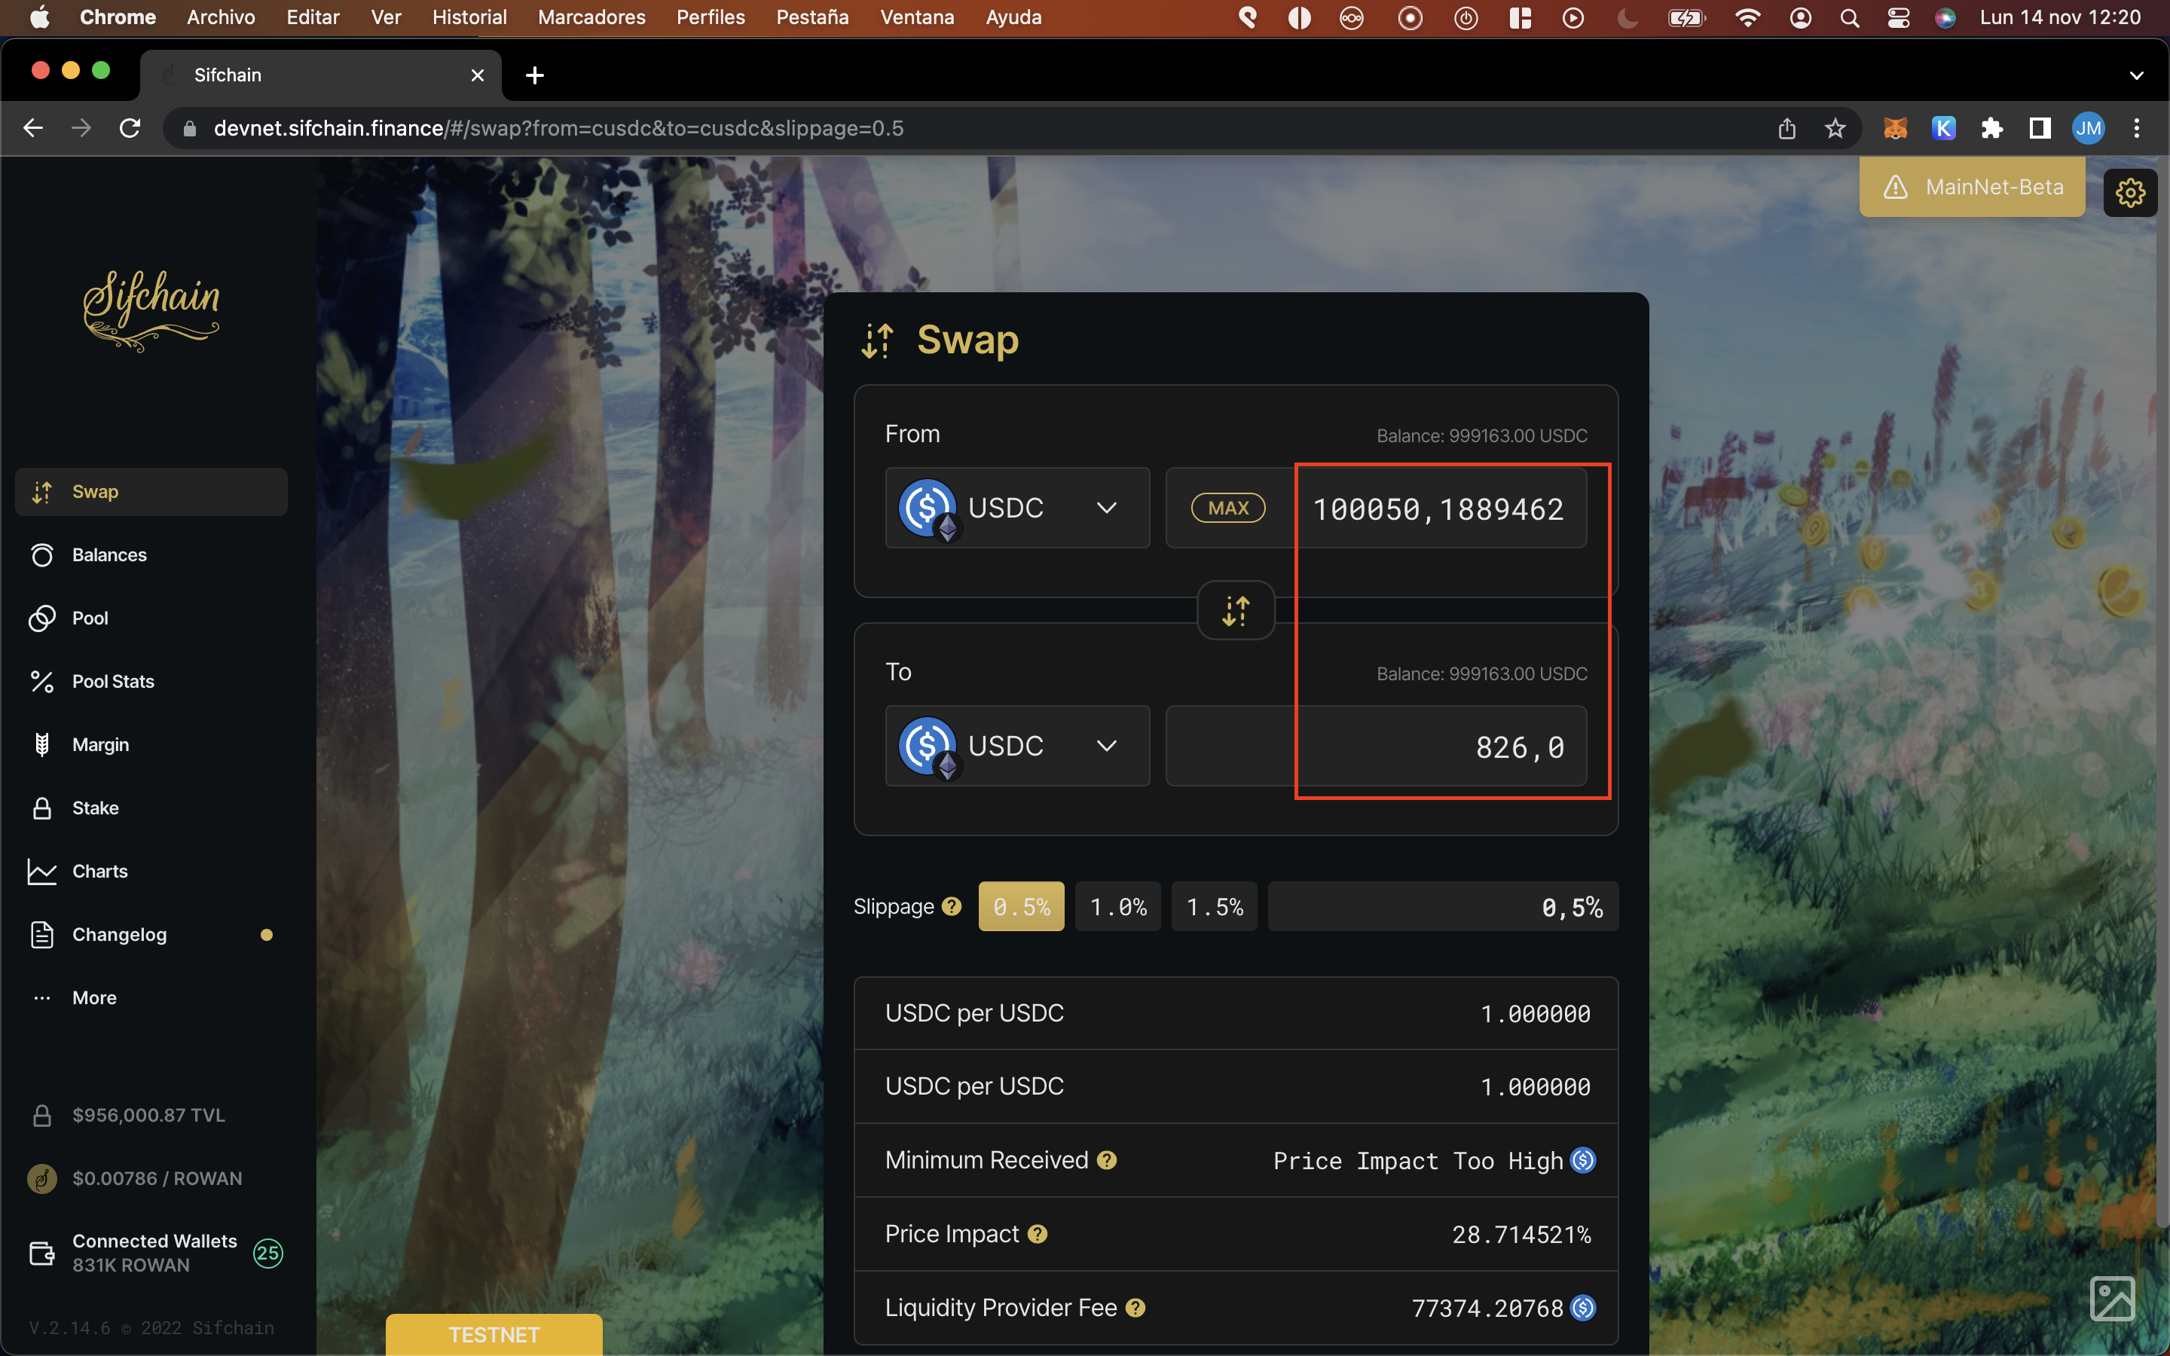Image resolution: width=2170 pixels, height=1356 pixels.
Task: Open a new browser tab
Action: coord(534,75)
